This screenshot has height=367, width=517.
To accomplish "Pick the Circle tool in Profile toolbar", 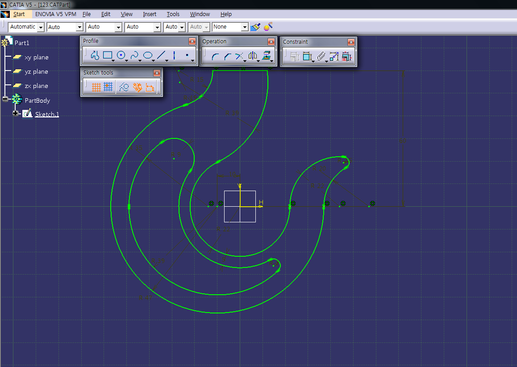I will click(121, 56).
